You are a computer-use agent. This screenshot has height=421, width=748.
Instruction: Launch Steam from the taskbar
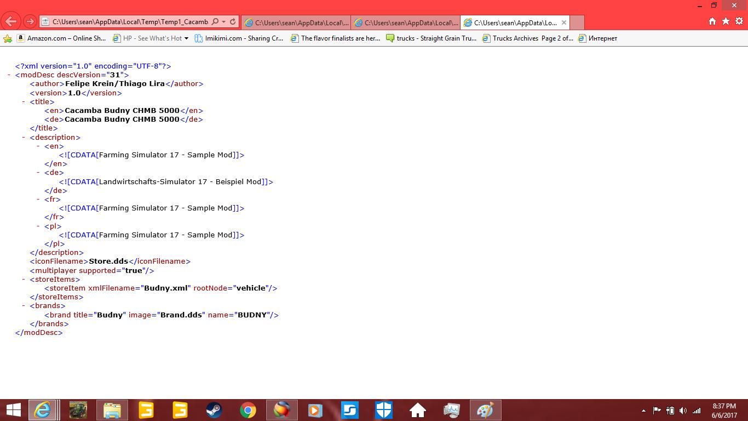(214, 410)
